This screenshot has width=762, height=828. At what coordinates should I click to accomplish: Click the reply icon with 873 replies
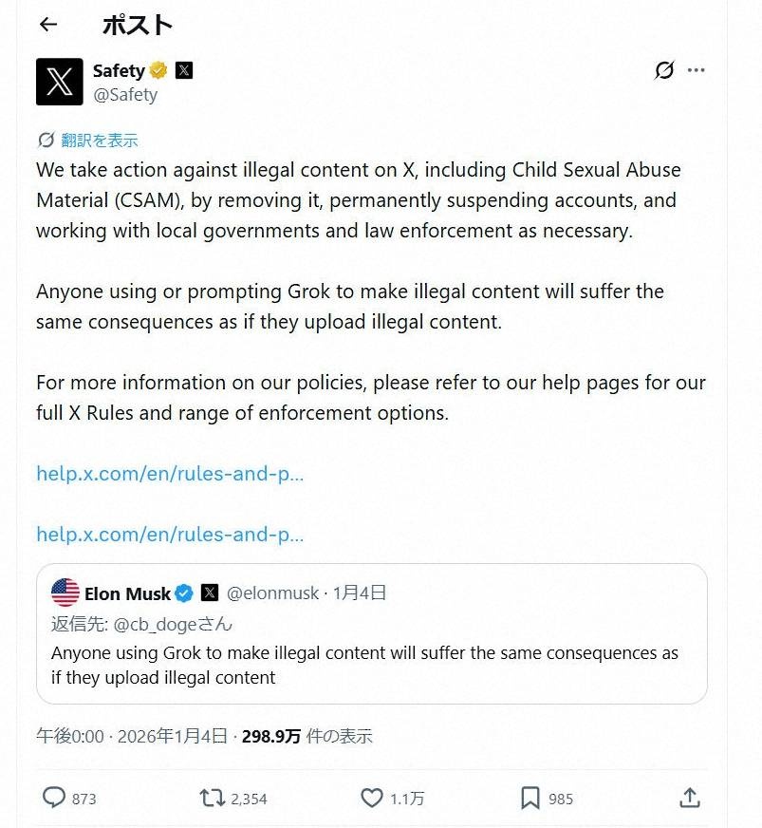pos(54,798)
